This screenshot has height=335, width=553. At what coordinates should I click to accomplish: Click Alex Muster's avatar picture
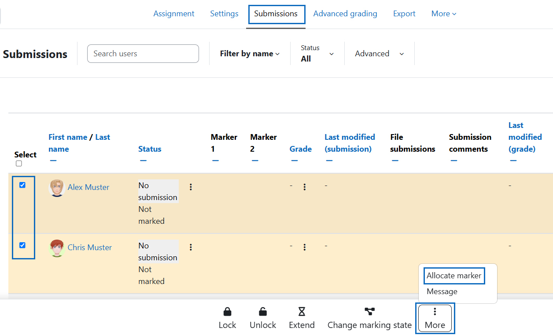coord(57,188)
